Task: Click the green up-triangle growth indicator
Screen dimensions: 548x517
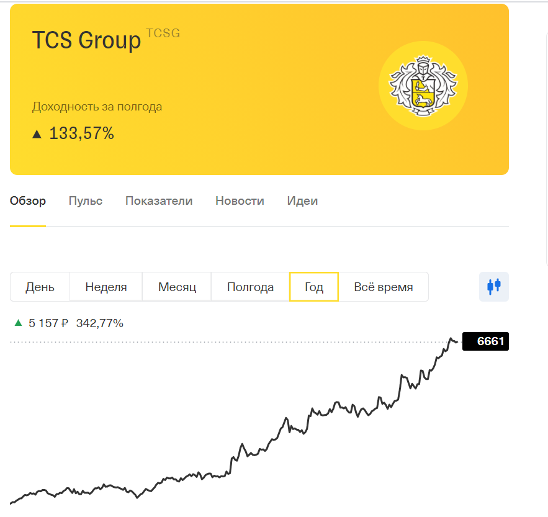Action: pos(18,323)
